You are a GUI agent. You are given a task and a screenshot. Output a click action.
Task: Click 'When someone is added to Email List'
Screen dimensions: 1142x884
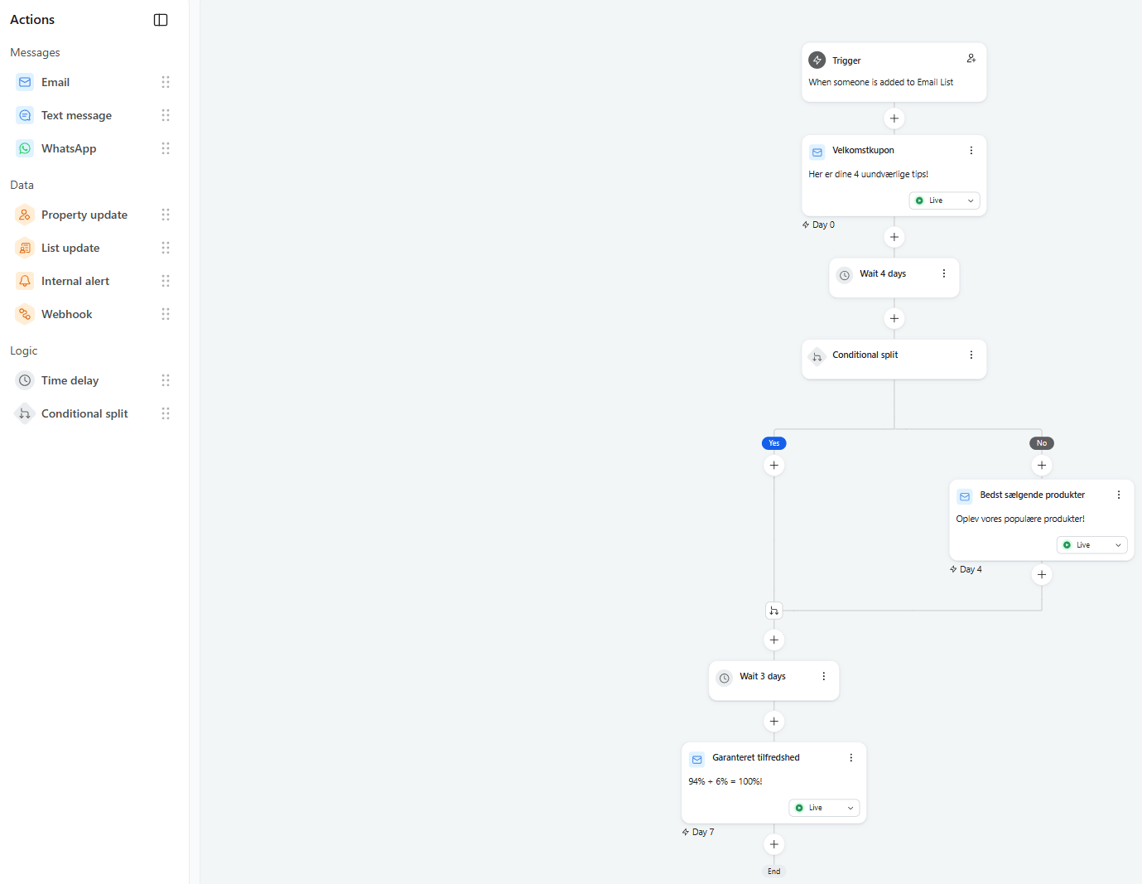(881, 83)
